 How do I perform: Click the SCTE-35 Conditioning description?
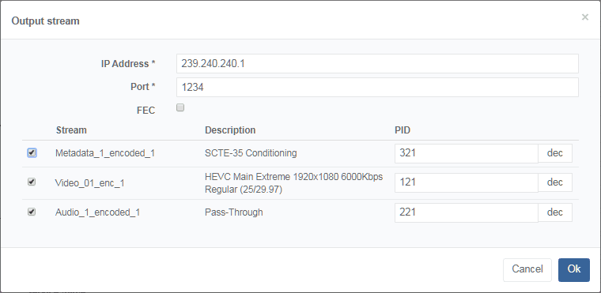(x=251, y=153)
